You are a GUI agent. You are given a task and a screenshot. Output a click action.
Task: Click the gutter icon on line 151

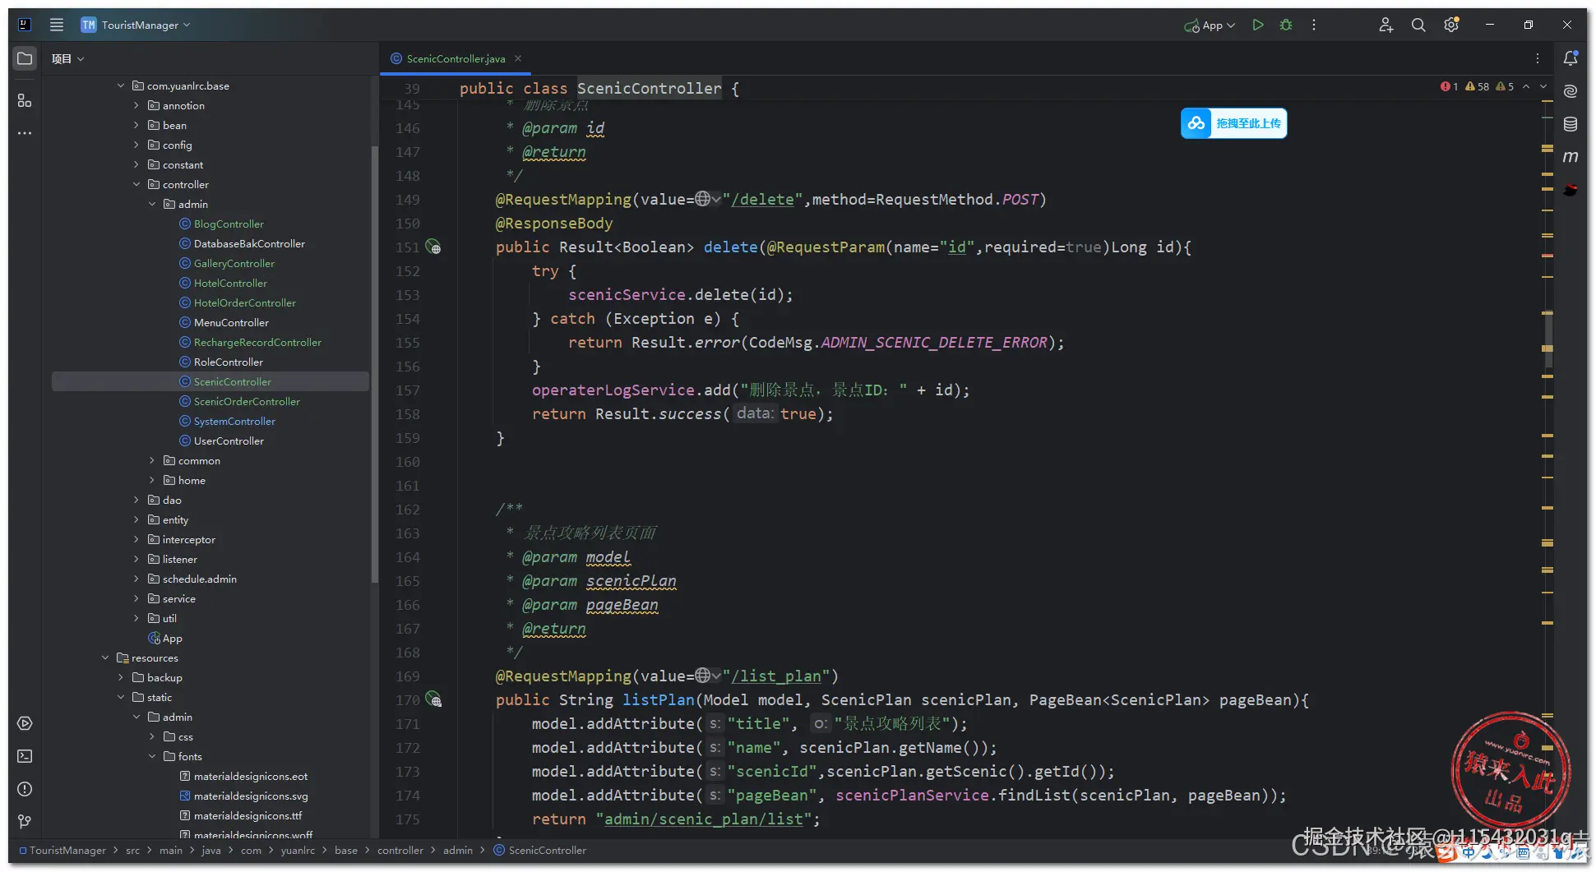click(433, 247)
